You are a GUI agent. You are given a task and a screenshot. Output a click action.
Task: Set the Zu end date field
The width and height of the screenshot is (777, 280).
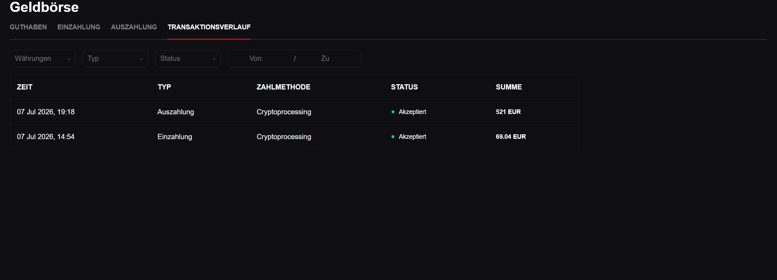pyautogui.click(x=325, y=58)
